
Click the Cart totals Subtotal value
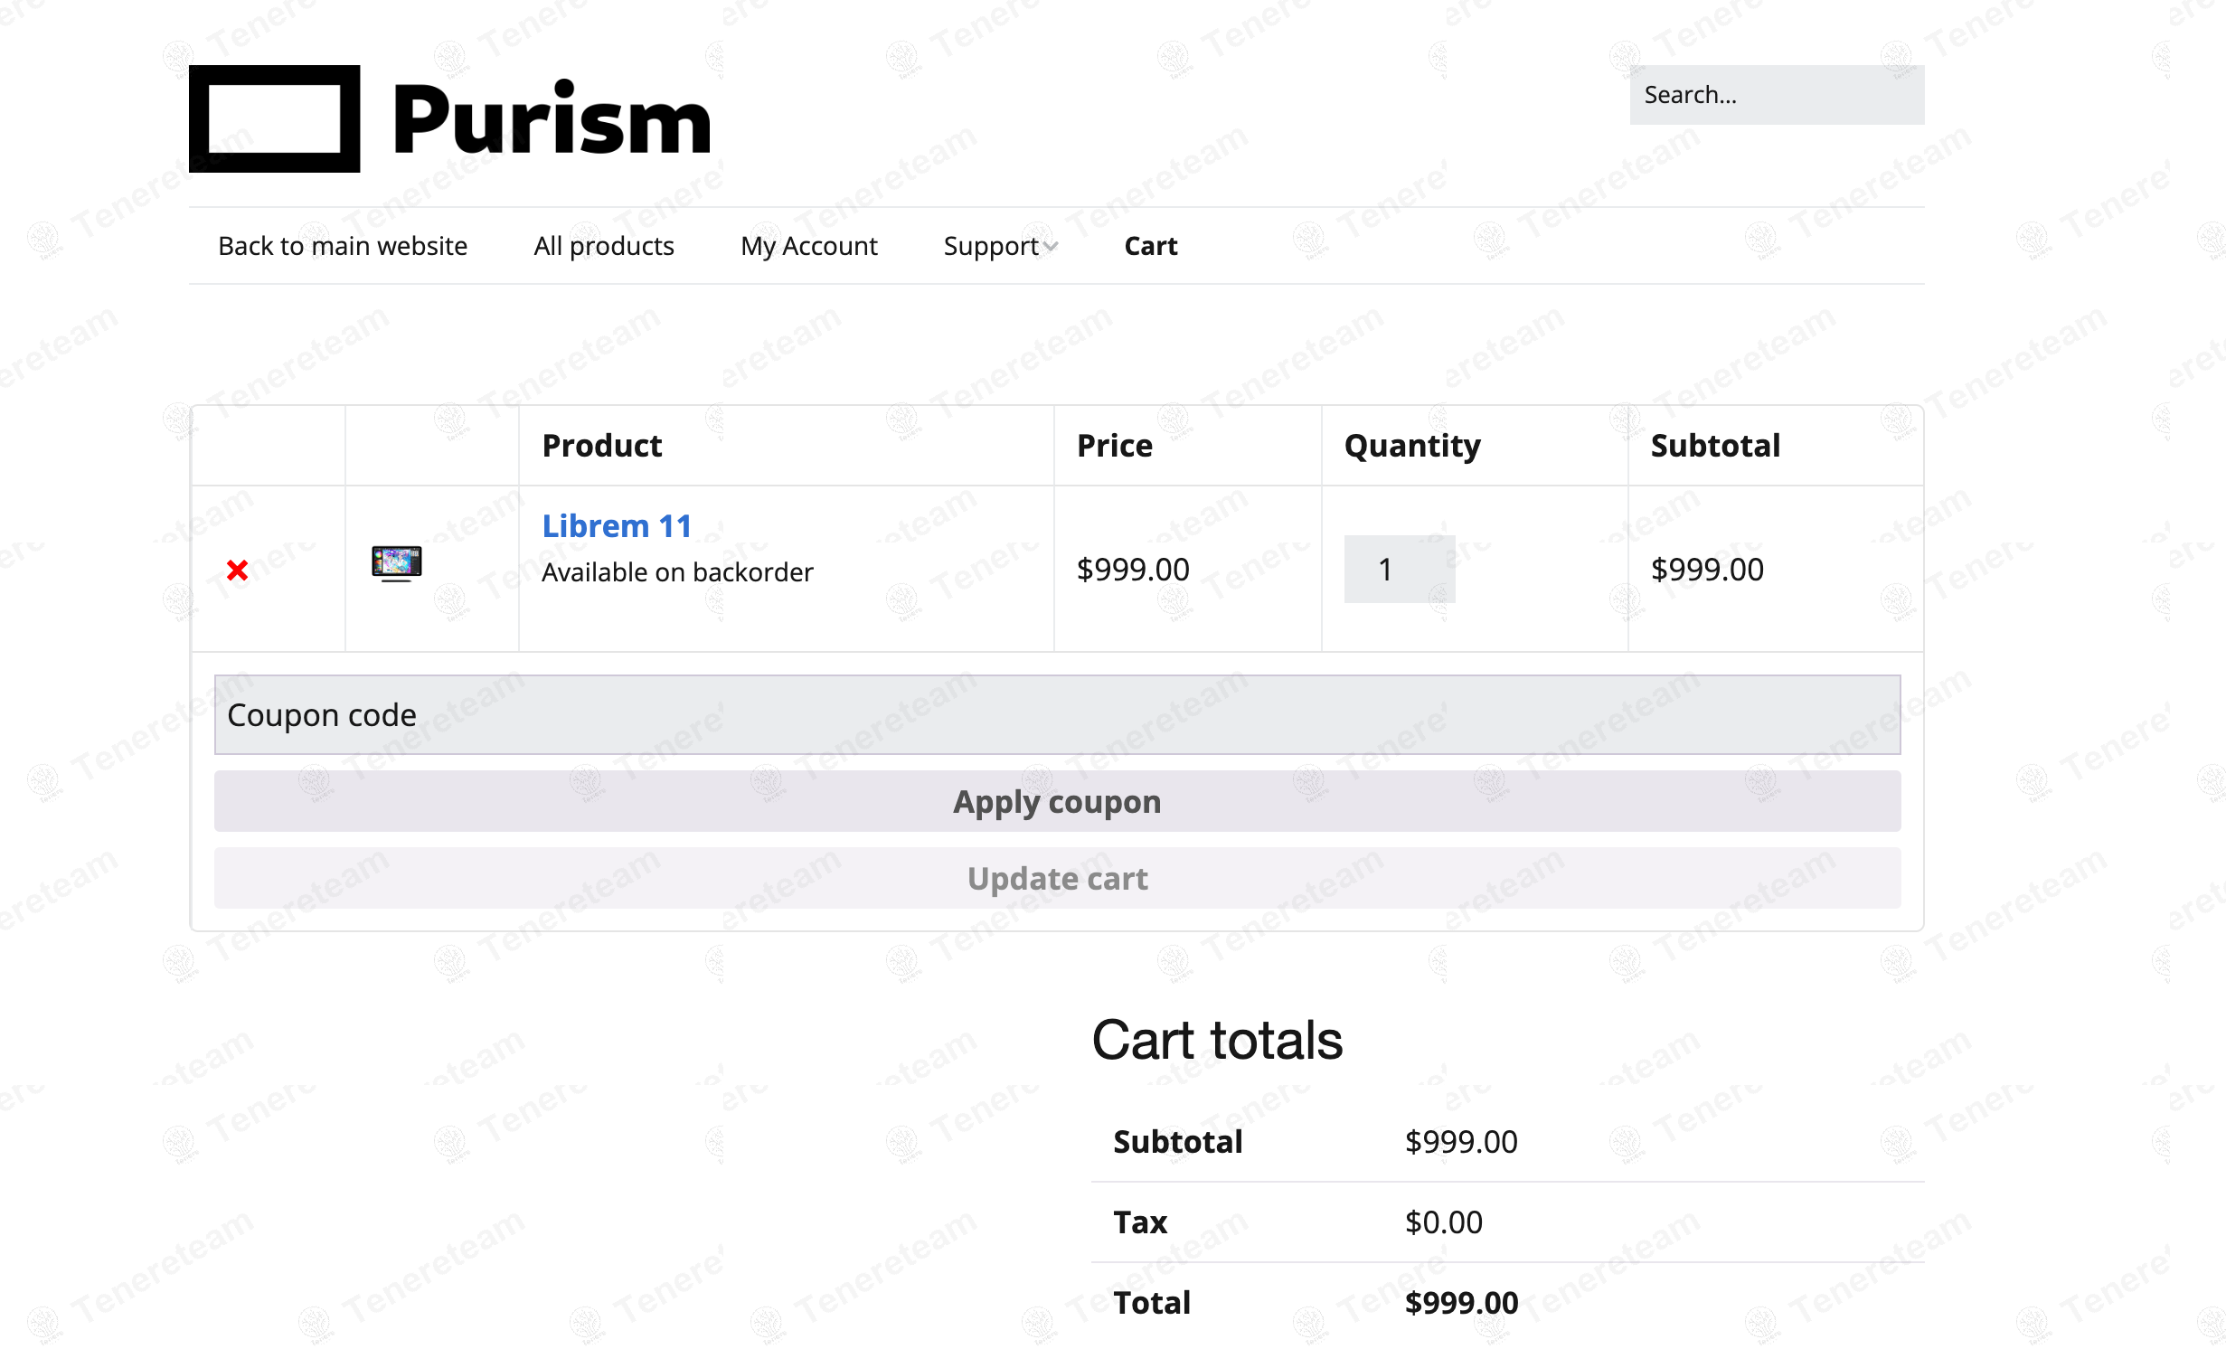[1461, 1142]
